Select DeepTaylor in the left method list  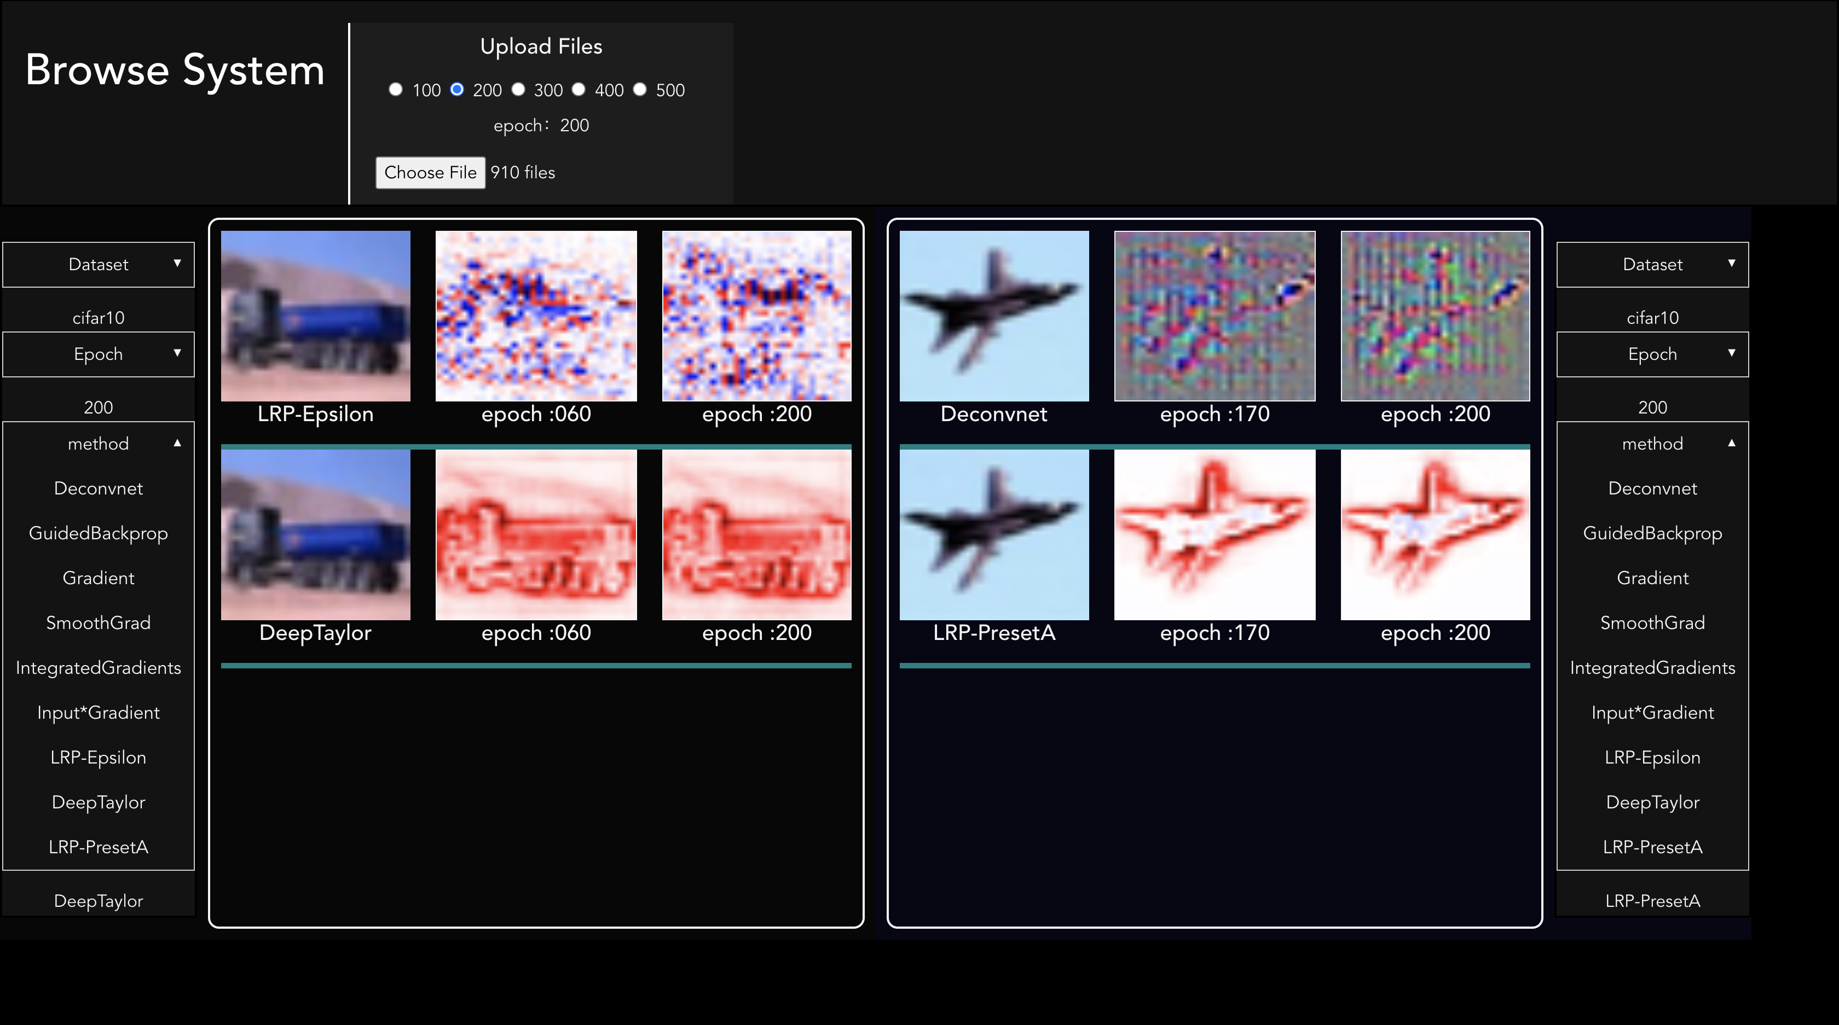click(99, 802)
